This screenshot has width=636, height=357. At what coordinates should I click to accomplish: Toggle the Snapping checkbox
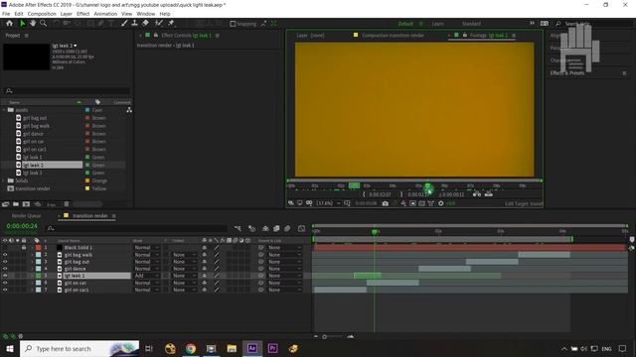click(x=233, y=24)
